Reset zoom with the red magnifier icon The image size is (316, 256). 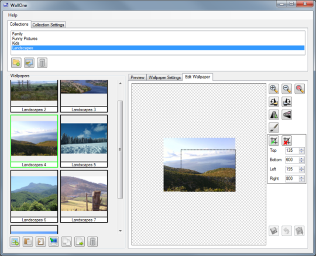(x=300, y=89)
